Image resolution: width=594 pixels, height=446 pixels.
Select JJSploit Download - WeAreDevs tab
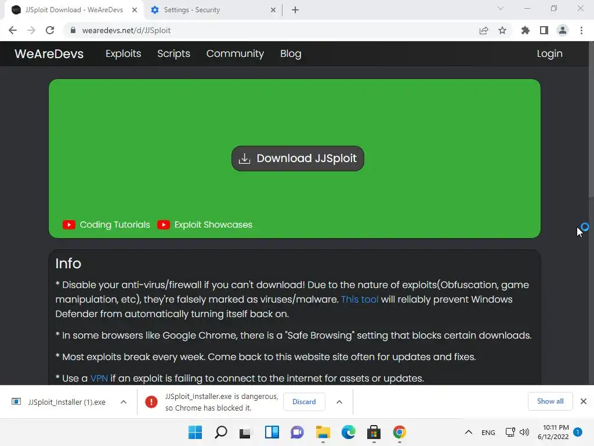click(74, 10)
